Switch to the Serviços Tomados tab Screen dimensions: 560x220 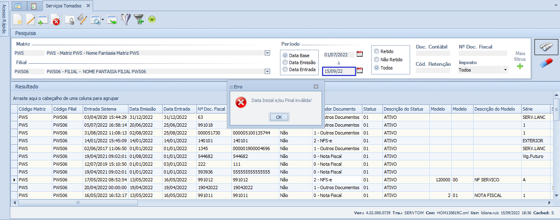coord(63,6)
